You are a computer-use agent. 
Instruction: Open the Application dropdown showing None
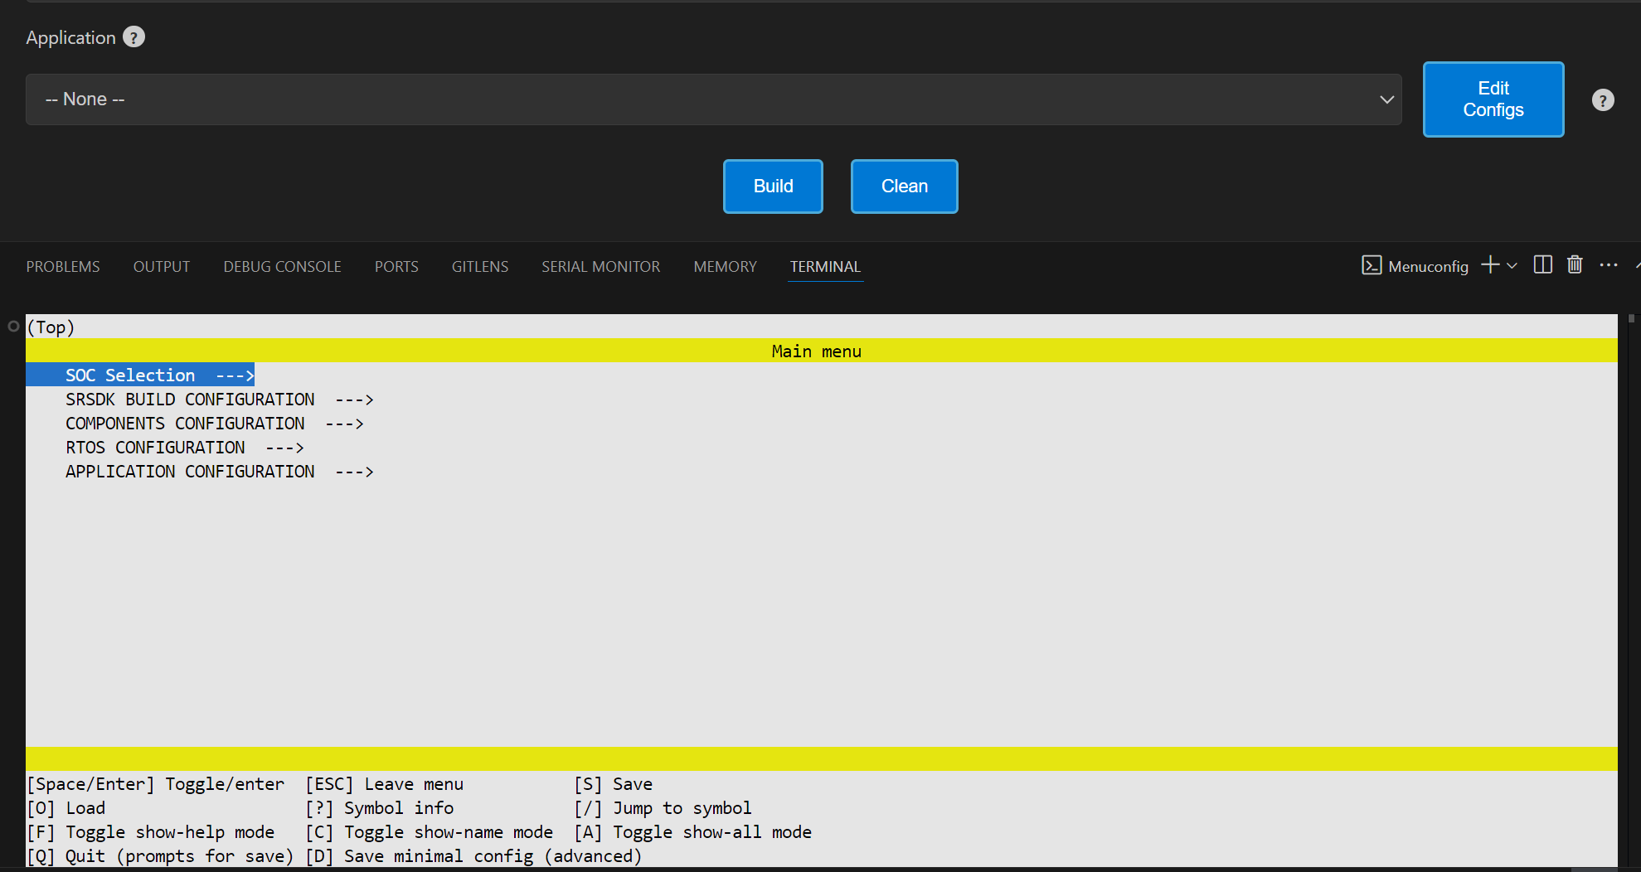713,99
